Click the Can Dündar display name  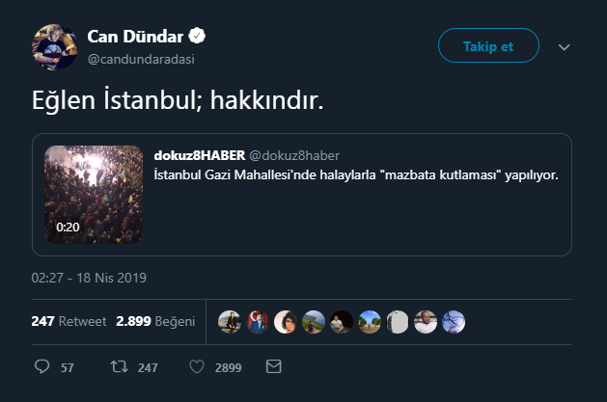[135, 37]
